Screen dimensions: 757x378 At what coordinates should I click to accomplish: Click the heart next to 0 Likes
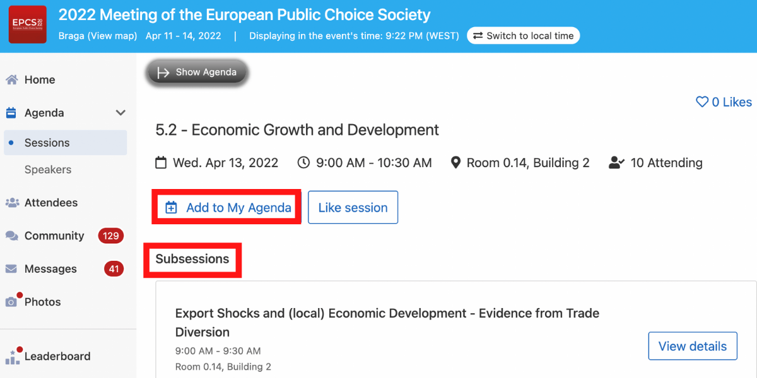point(701,101)
